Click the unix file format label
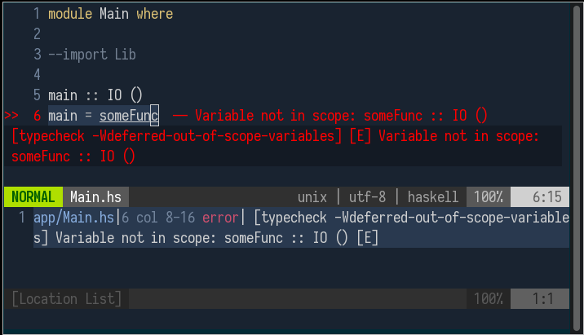Screen dimensions: 584x335 312,197
